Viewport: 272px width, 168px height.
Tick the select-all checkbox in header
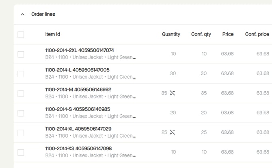click(x=21, y=35)
